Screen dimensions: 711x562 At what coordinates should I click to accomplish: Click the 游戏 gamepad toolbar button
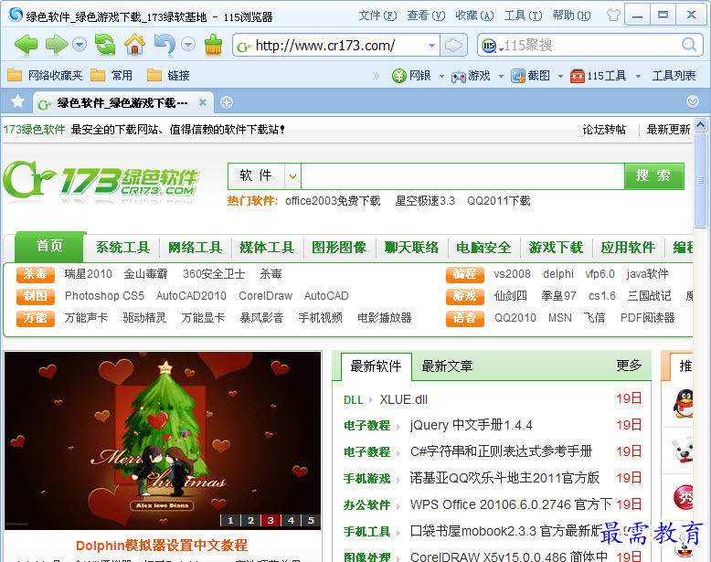point(471,76)
